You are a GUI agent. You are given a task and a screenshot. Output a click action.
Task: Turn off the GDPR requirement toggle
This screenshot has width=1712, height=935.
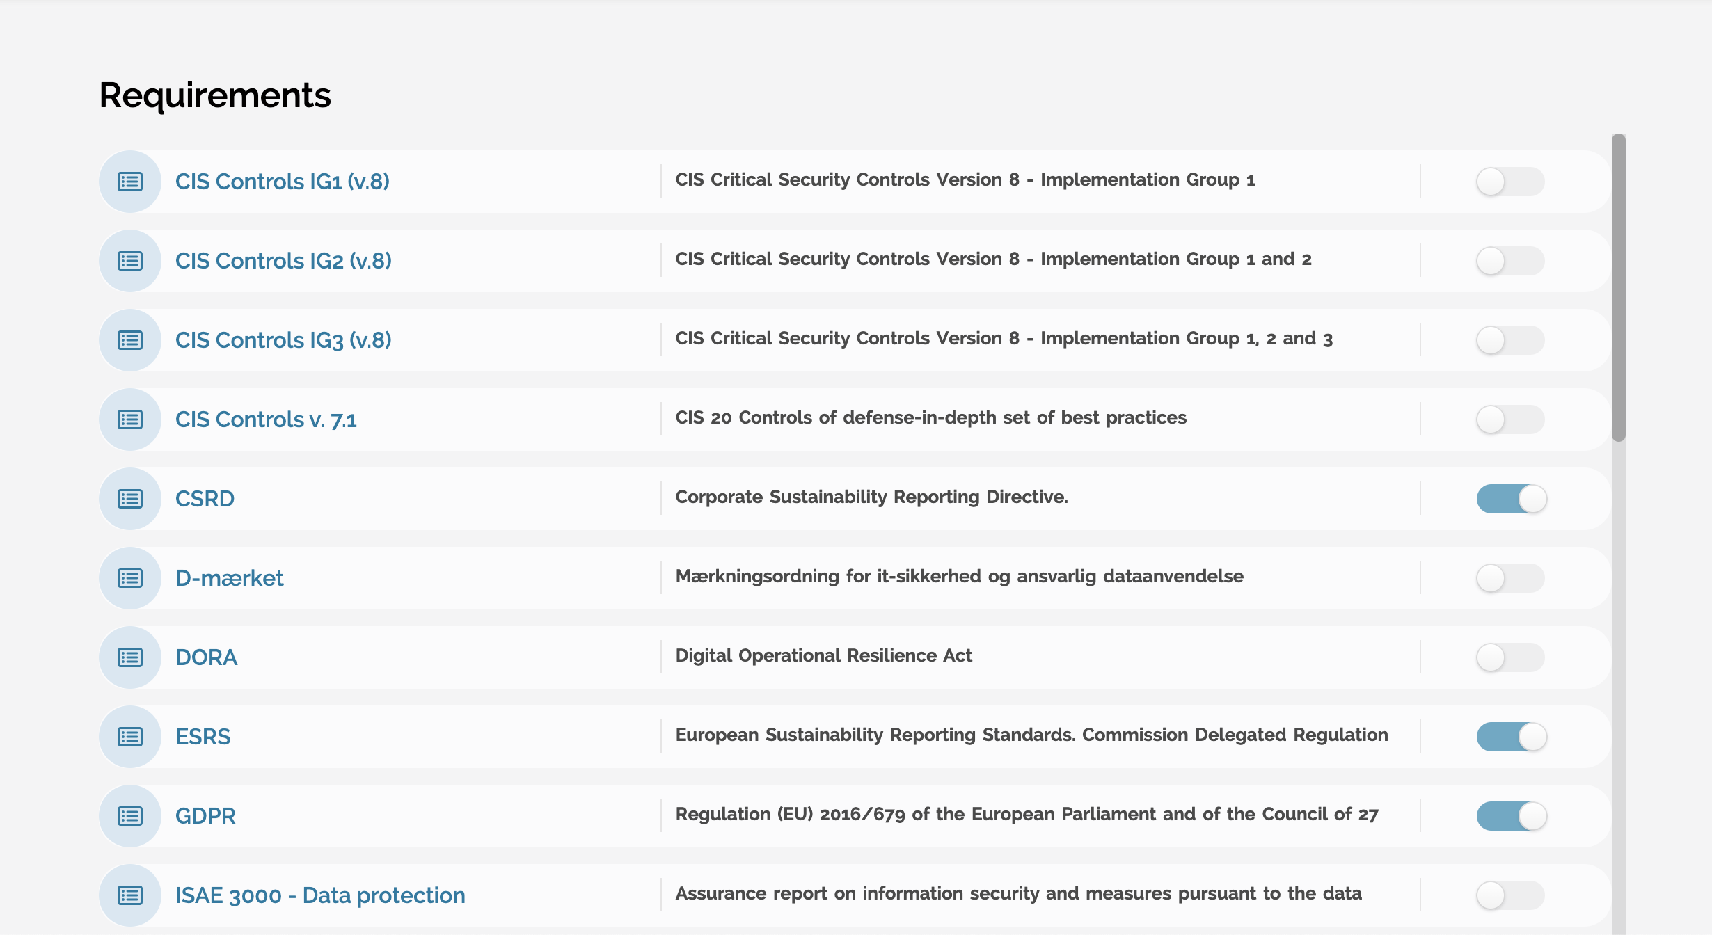pos(1512,816)
